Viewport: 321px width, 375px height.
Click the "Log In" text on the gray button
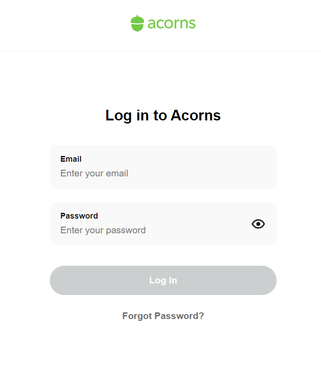click(x=163, y=280)
